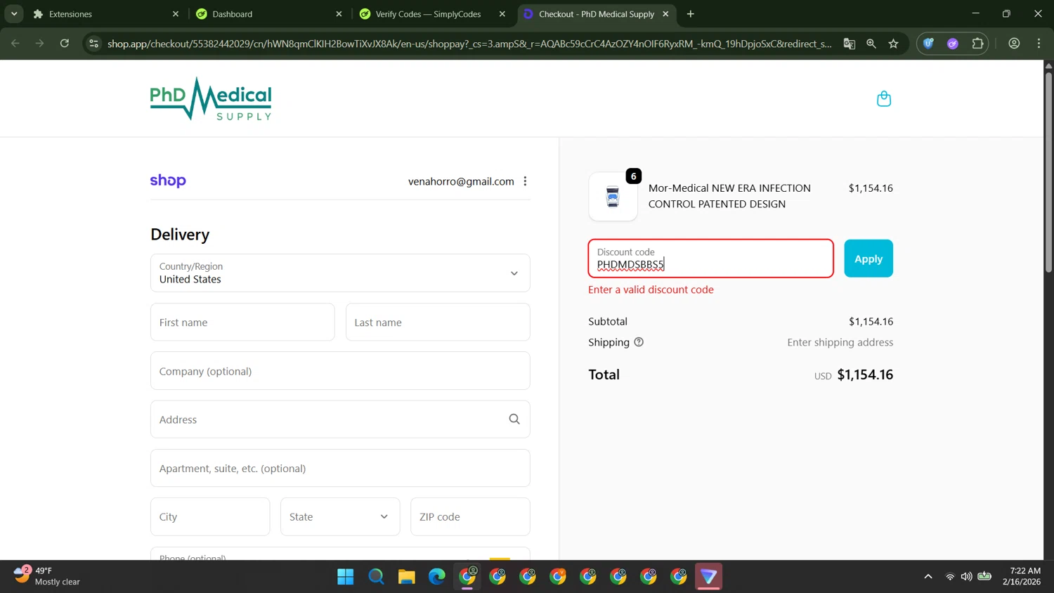Click the quantity badge 6 on product
This screenshot has width=1054, height=593.
pyautogui.click(x=633, y=176)
